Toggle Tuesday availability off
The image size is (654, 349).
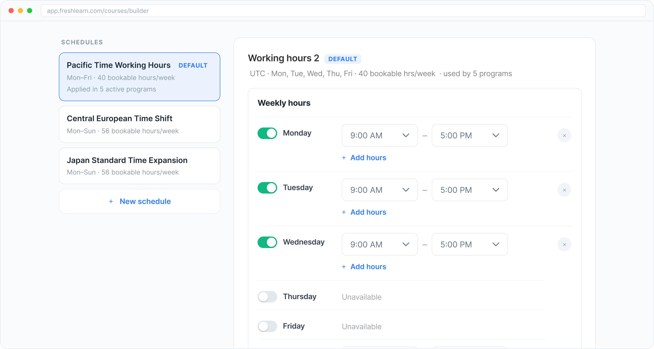point(267,187)
